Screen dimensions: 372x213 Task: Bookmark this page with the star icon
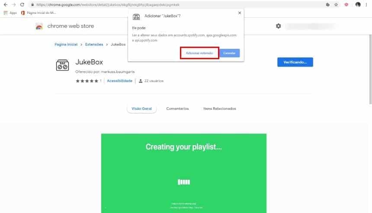click(336, 4)
